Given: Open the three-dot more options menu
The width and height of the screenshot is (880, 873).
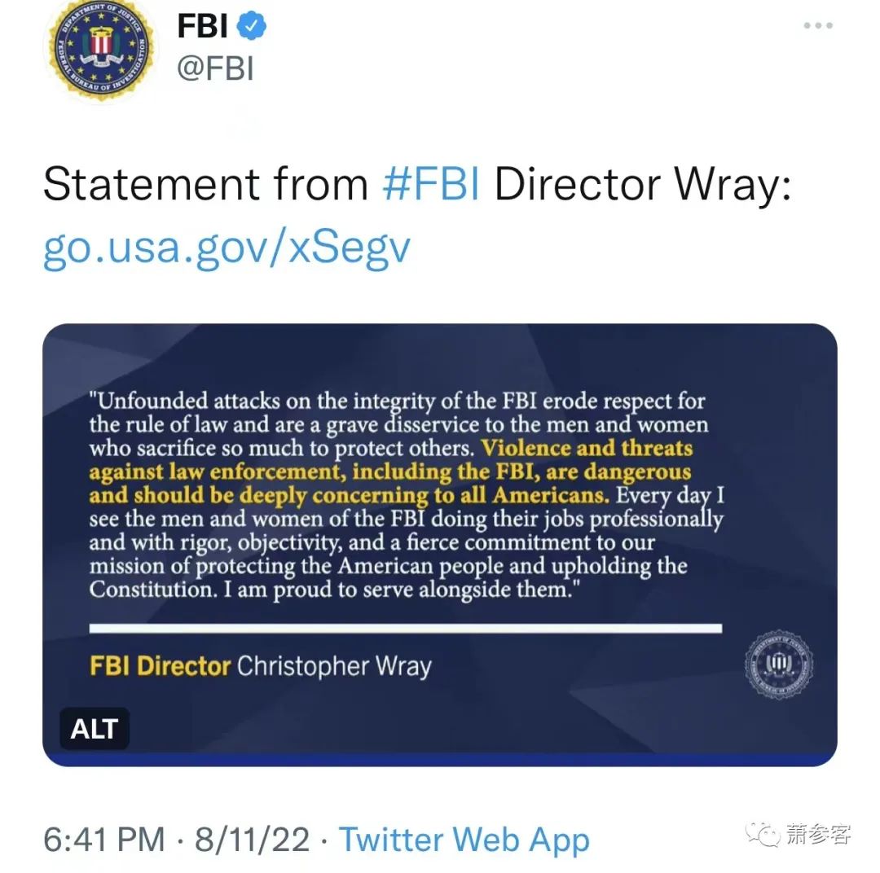Looking at the screenshot, I should [818, 25].
